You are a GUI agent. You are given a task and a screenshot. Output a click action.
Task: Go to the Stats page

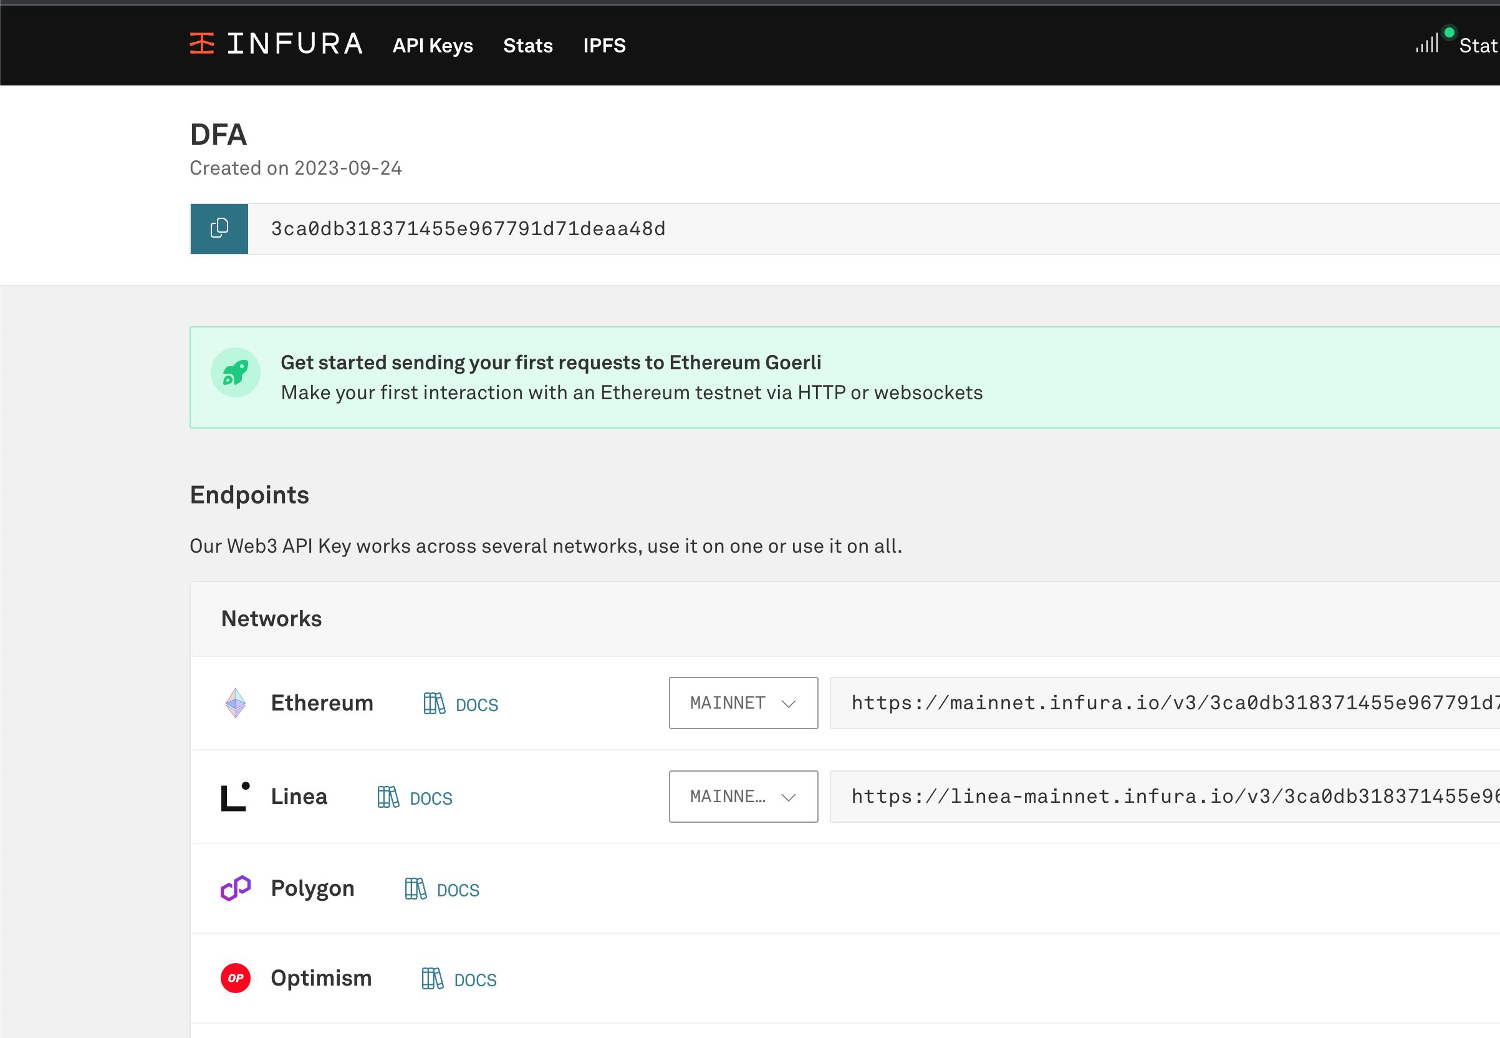pyautogui.click(x=527, y=46)
